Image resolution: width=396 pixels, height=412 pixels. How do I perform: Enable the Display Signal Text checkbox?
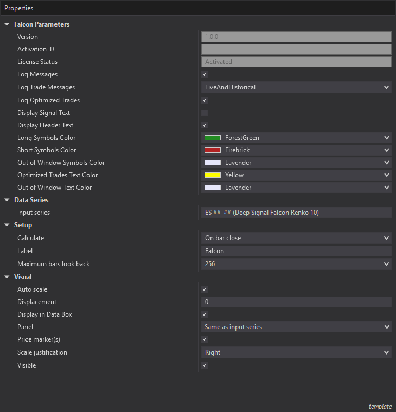coord(205,113)
